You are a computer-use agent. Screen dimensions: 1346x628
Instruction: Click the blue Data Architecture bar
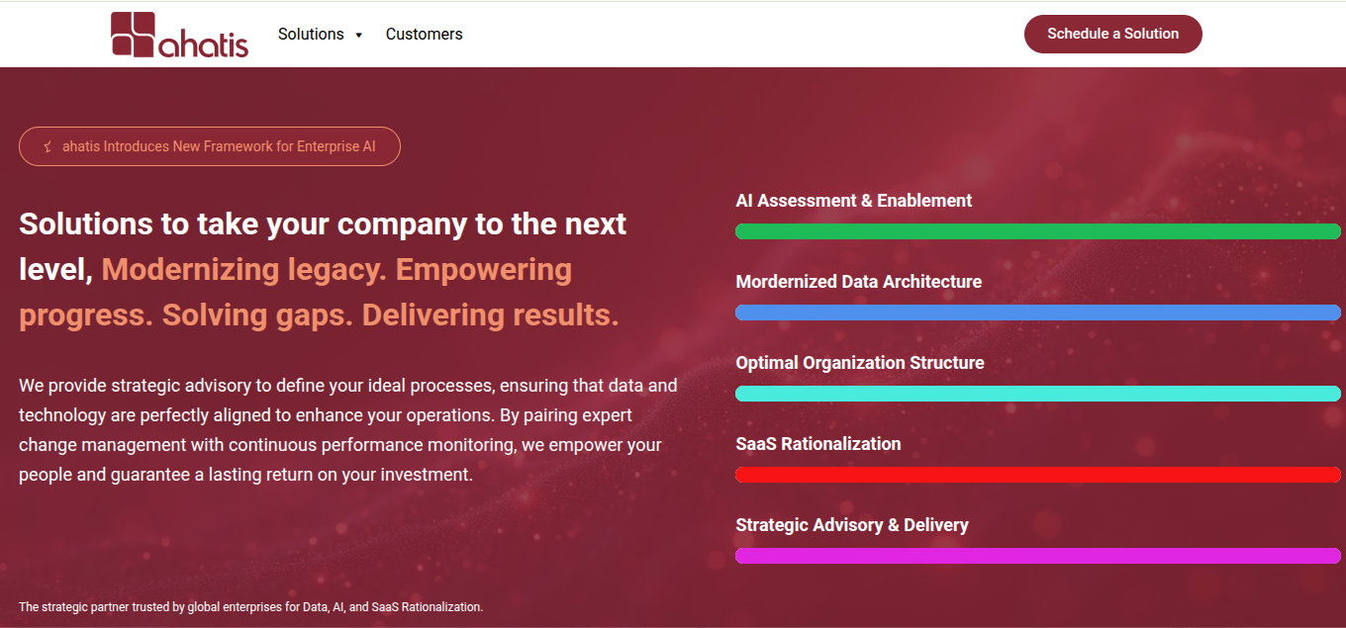tap(1037, 313)
